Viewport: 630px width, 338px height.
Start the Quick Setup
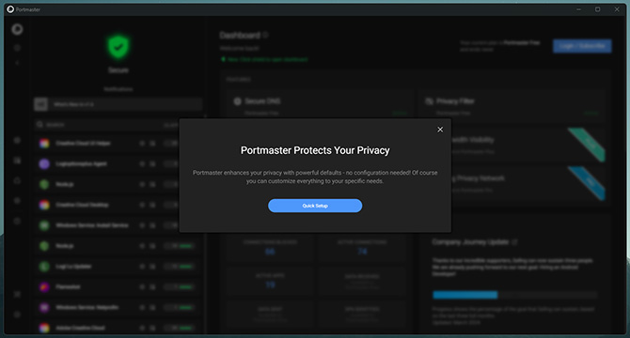click(315, 206)
